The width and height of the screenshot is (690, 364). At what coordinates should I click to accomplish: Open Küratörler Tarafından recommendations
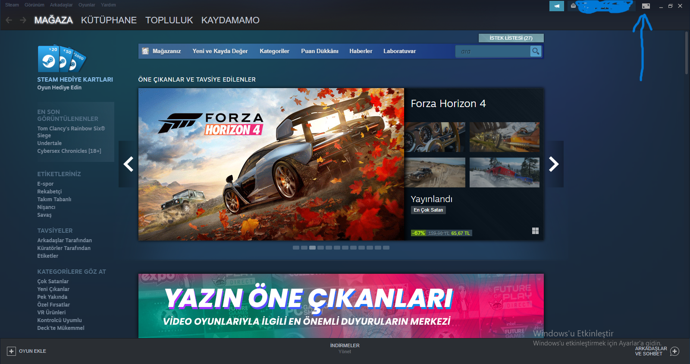click(64, 248)
